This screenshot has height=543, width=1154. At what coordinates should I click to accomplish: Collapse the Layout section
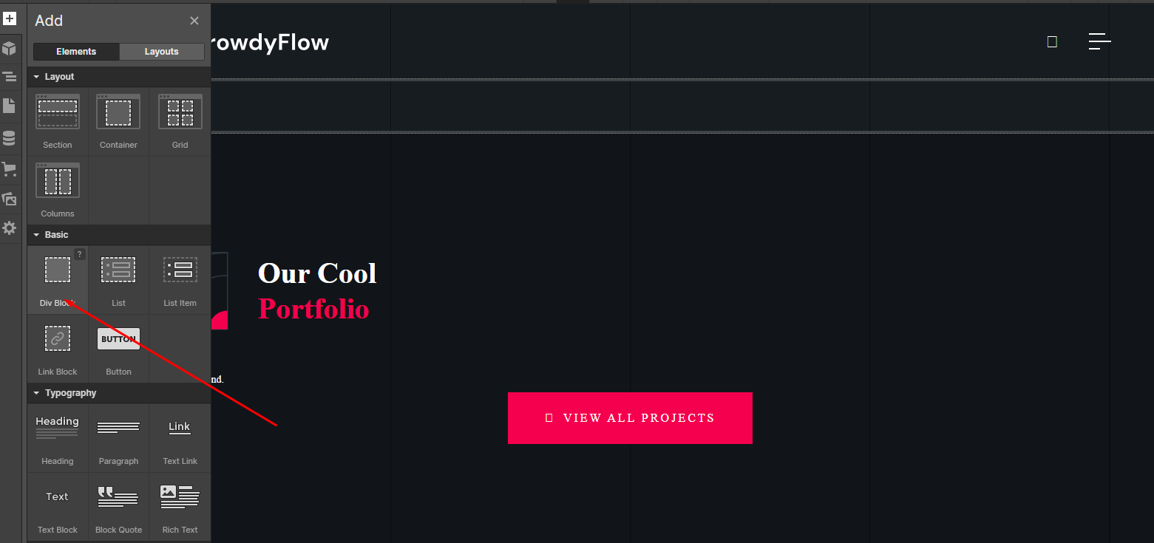pos(37,77)
